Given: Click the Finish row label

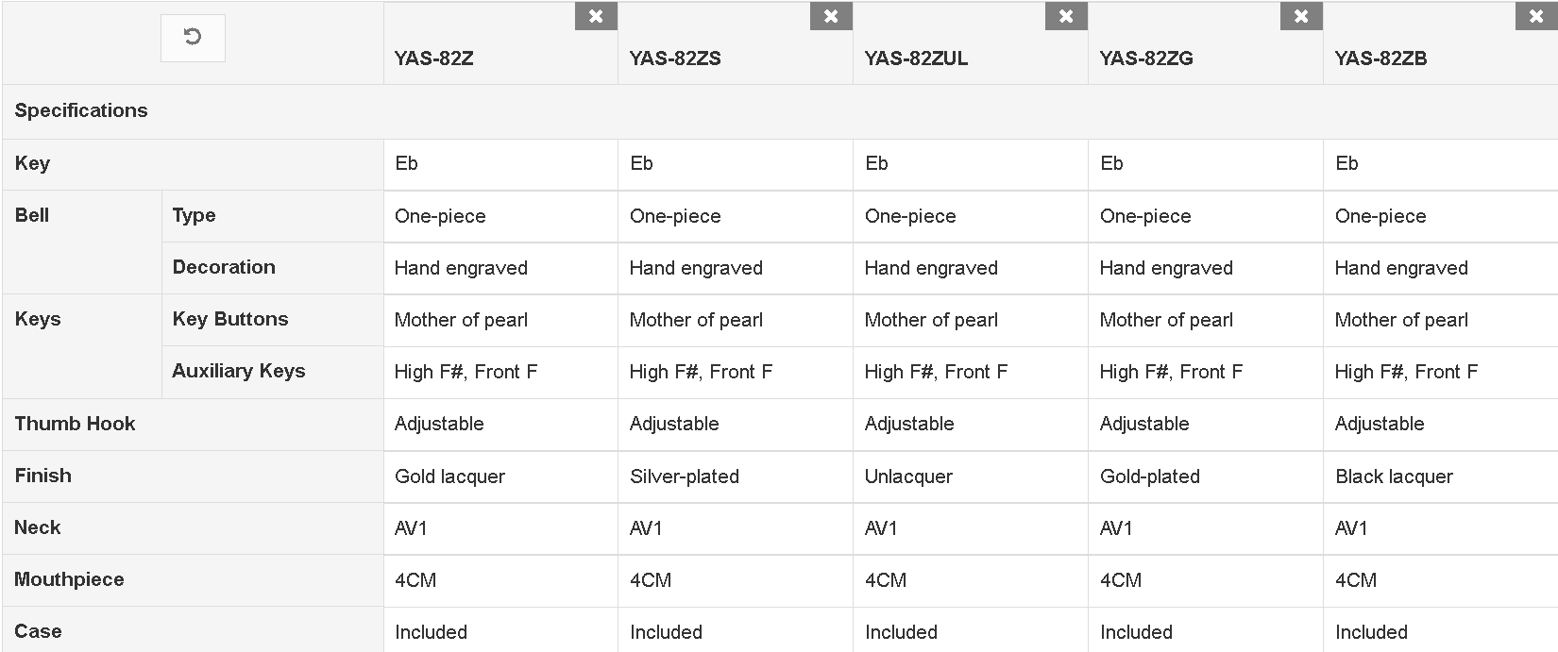Looking at the screenshot, I should pyautogui.click(x=43, y=476).
